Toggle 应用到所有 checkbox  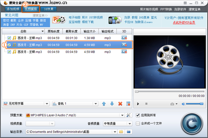click(x=138, y=115)
